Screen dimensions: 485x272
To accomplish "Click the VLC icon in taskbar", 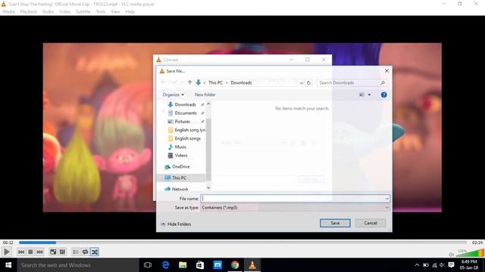I will click(x=252, y=265).
